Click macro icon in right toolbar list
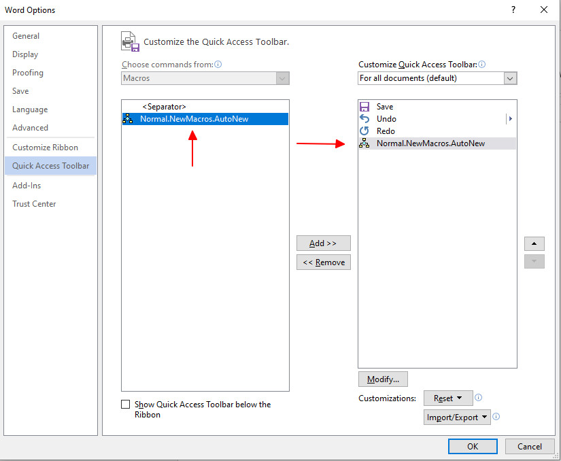The width and height of the screenshot is (561, 461). 364,143
